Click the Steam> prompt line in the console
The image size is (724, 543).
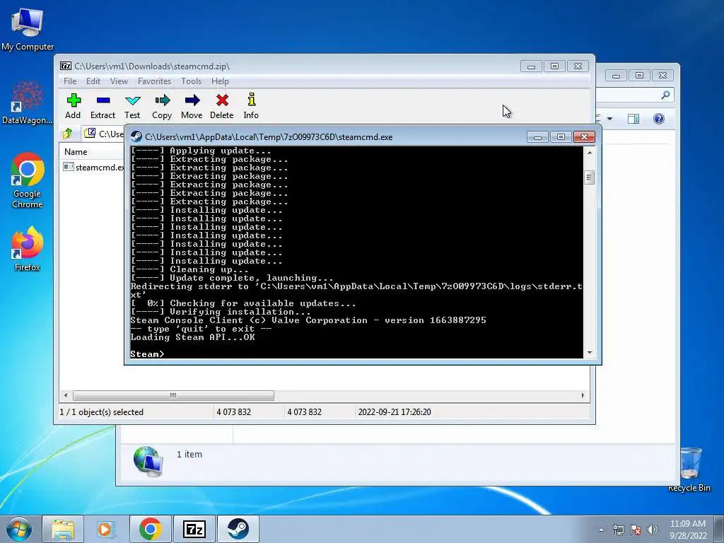pyautogui.click(x=148, y=354)
